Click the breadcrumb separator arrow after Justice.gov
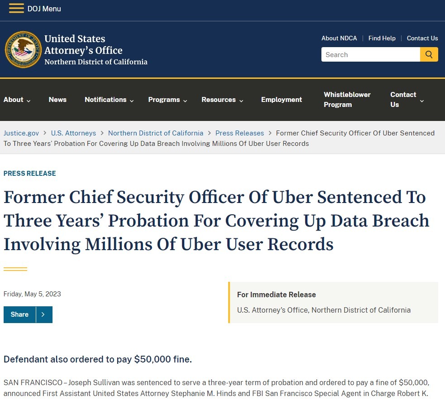 (44, 133)
